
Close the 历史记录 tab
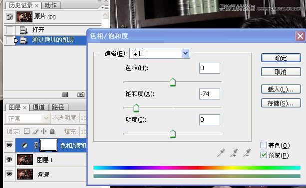coord(37,6)
